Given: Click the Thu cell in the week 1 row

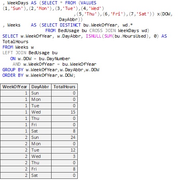Looking at the screenshot, I should [40, 118].
